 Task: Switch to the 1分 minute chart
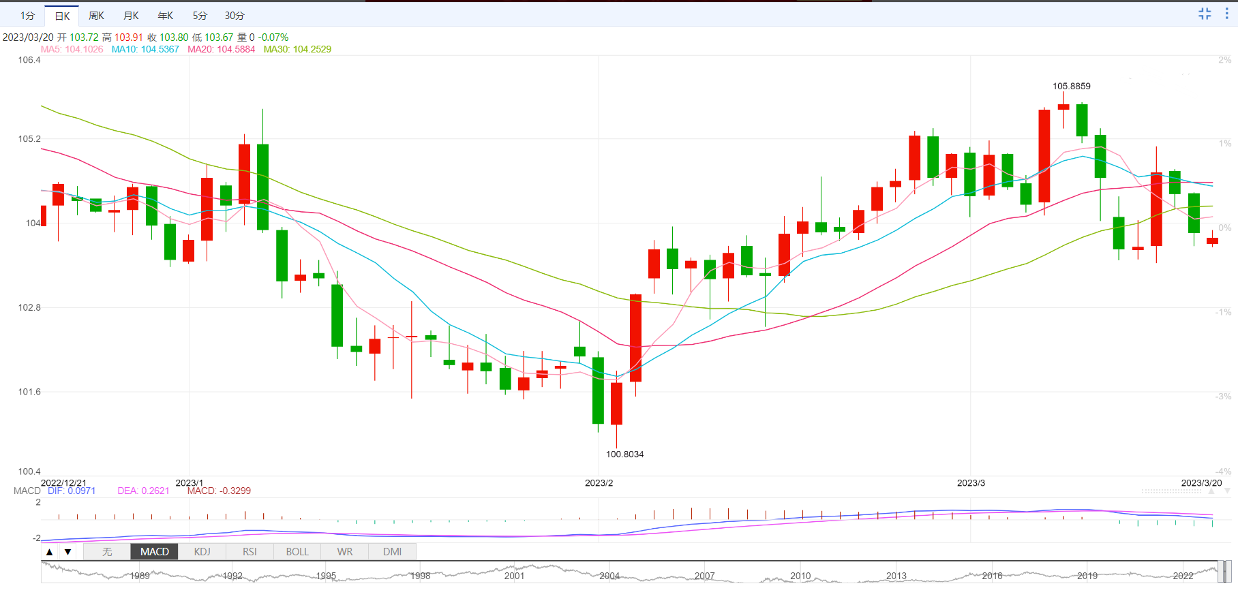pos(27,16)
